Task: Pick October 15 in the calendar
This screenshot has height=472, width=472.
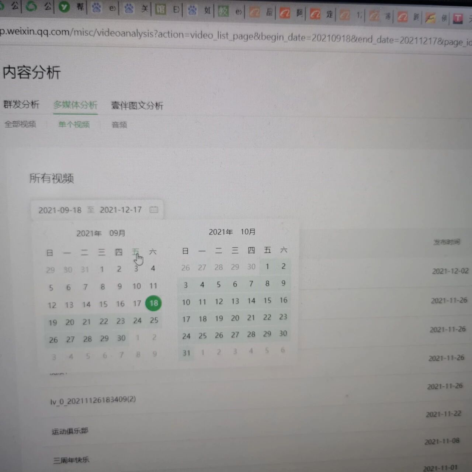Action: click(267, 301)
